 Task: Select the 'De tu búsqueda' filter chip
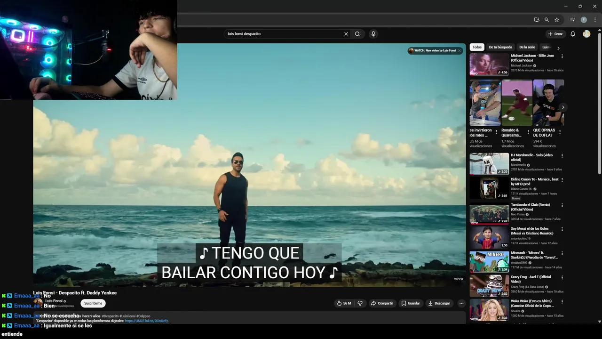[x=500, y=47]
